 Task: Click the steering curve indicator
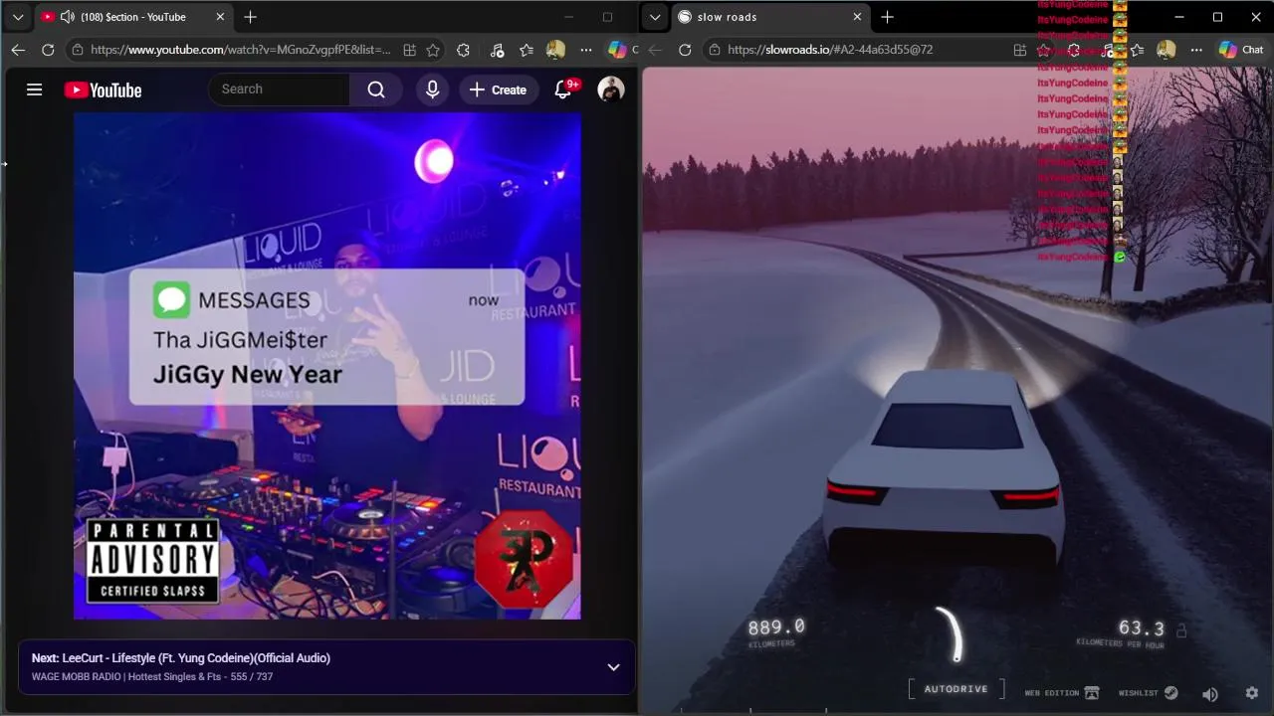coord(952,634)
